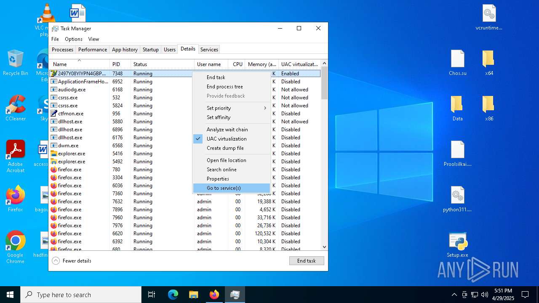Sort by the User name column header
539x303 pixels.
pyautogui.click(x=211, y=64)
